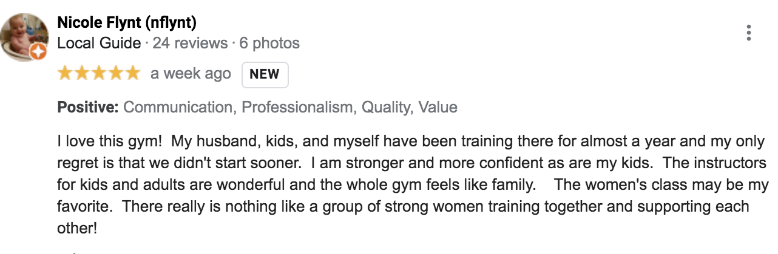778x254 pixels.
Task: Click the fourth gold rating star
Action: (x=116, y=74)
